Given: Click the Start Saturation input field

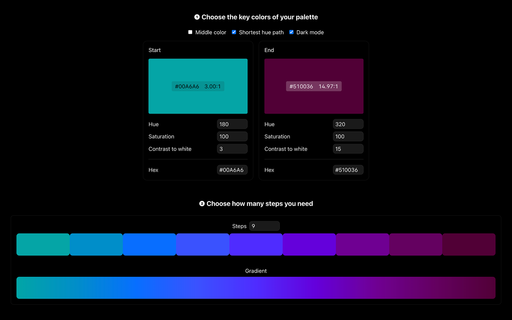Looking at the screenshot, I should pos(232,136).
